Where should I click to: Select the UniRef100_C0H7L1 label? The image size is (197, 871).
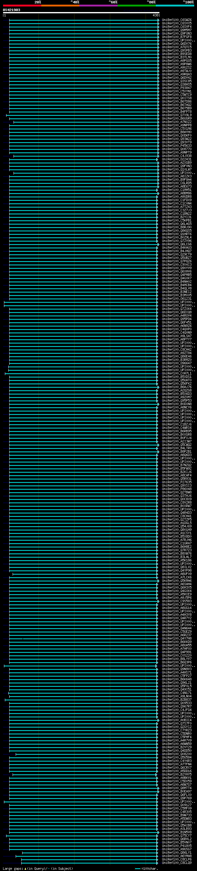pos(177,373)
